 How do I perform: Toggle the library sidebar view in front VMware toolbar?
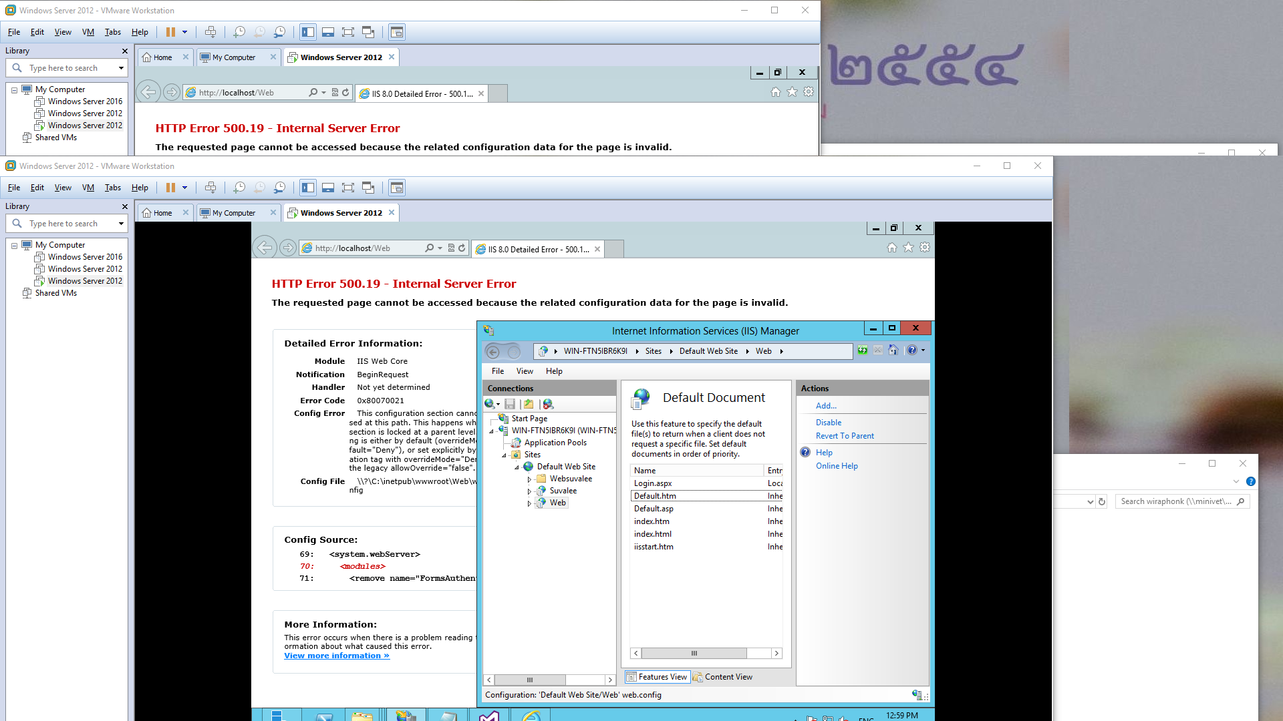click(308, 188)
